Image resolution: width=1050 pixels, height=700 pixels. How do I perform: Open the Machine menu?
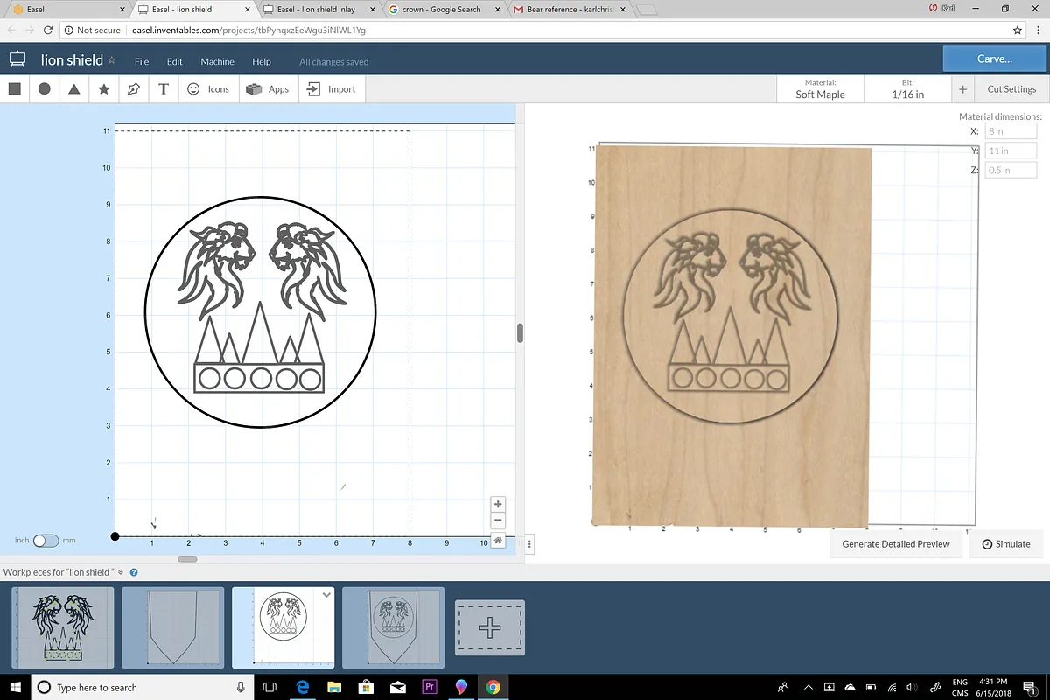point(217,62)
